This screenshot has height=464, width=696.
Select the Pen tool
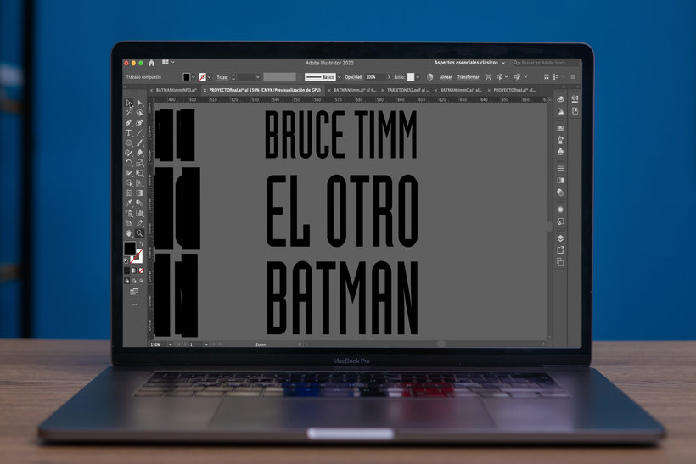point(129,123)
